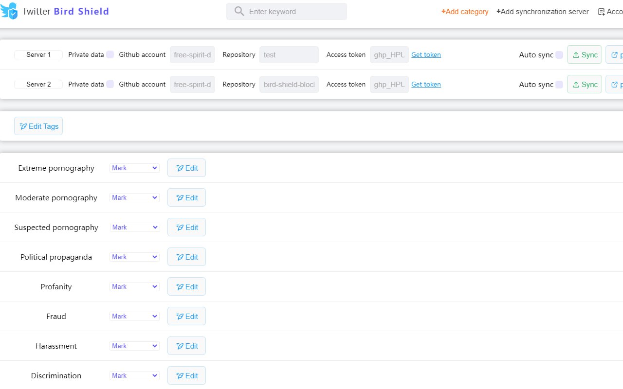Enable Auto sync for Server 1

tap(559, 55)
